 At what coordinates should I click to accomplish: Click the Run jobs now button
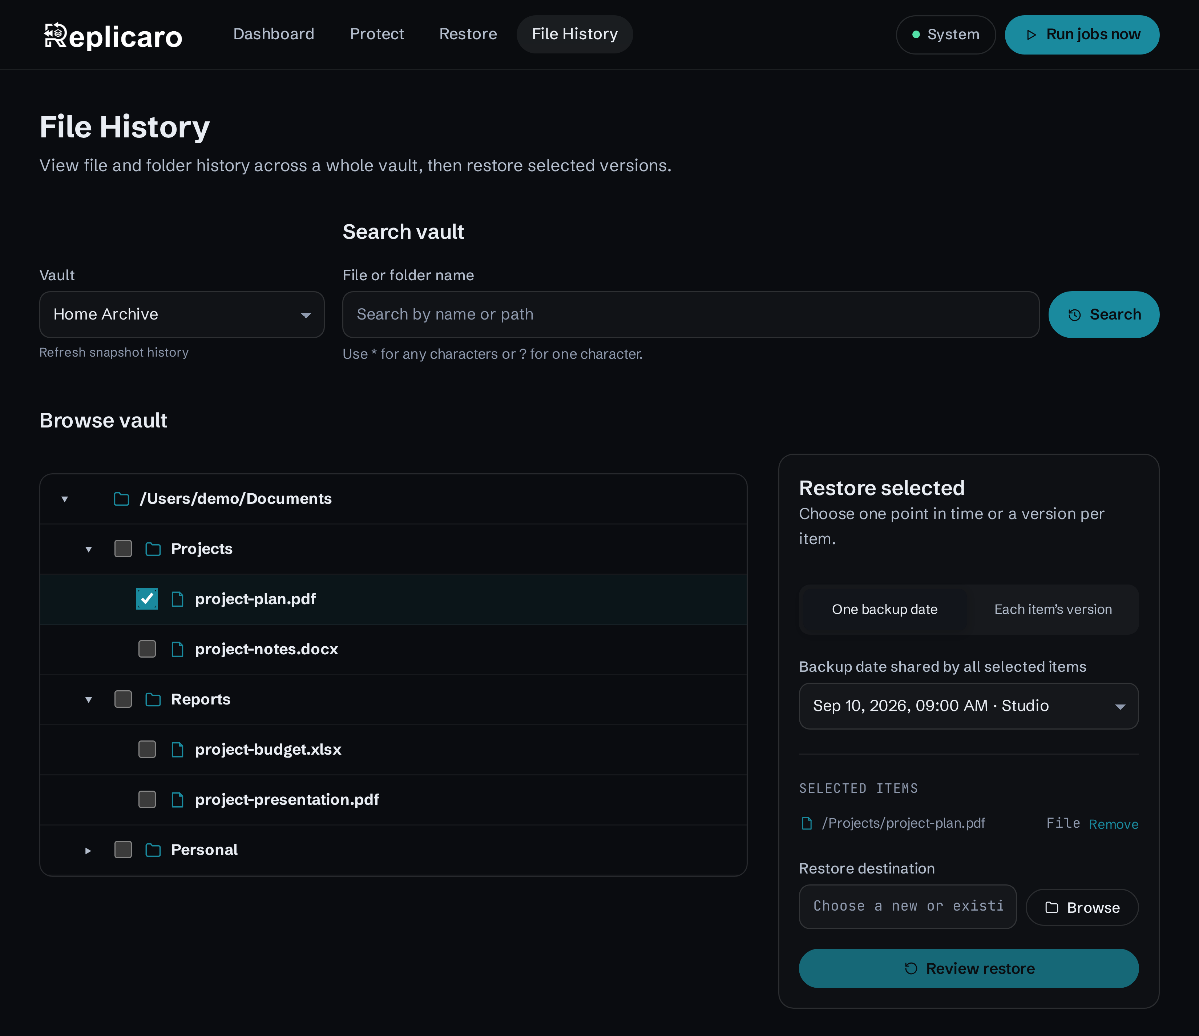pyautogui.click(x=1082, y=35)
